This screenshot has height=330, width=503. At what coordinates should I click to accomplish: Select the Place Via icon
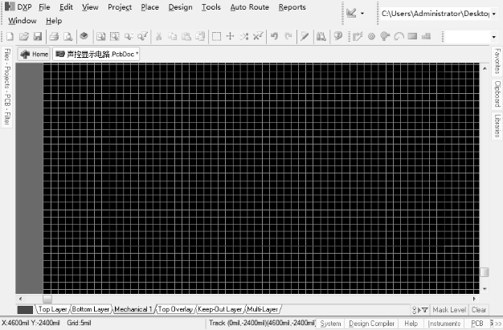pos(385,36)
